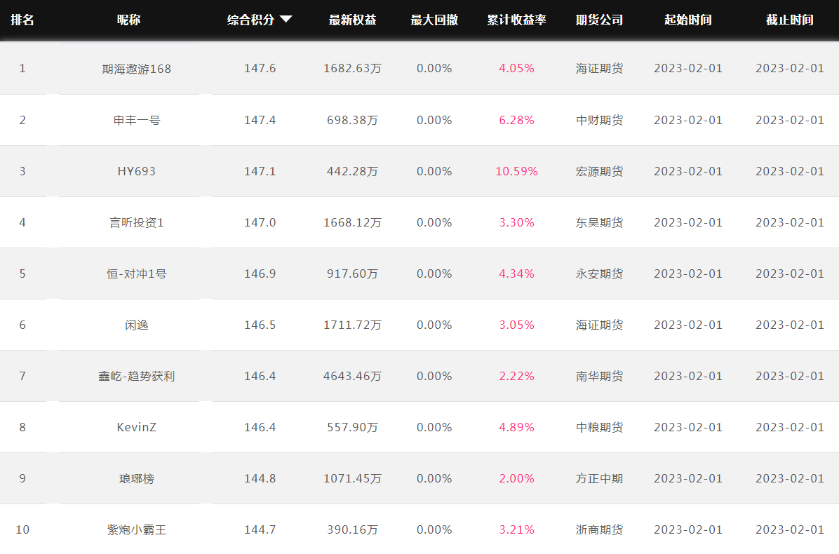Click score value 147.6

(260, 69)
